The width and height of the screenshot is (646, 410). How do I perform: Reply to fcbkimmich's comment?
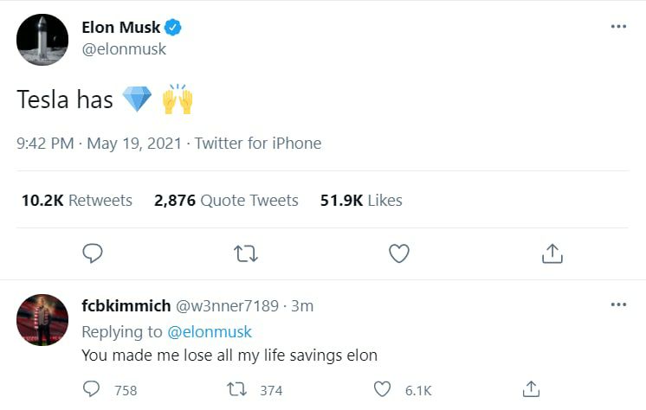coord(92,389)
